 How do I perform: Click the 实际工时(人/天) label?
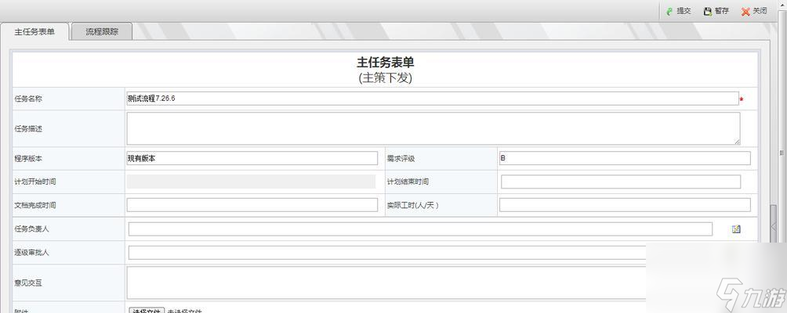pyautogui.click(x=412, y=205)
